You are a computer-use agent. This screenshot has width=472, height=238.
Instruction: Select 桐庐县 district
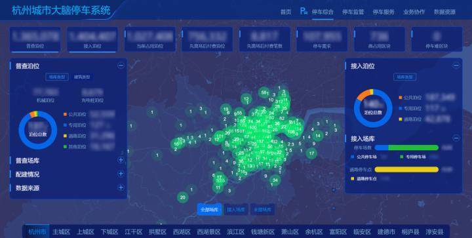pyautogui.click(x=410, y=232)
